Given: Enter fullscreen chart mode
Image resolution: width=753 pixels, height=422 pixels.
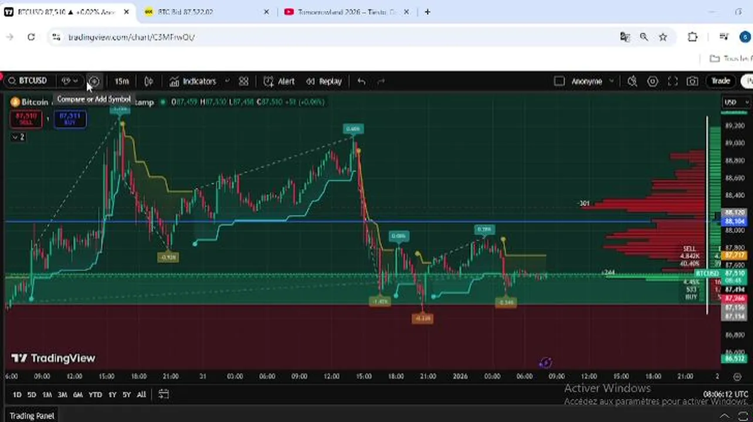Looking at the screenshot, I should 673,81.
